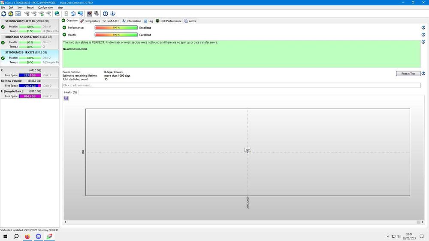429x241 pixels.
Task: Click the 29 °C temperature bar of ST1000LM035
Action: tap(30, 62)
